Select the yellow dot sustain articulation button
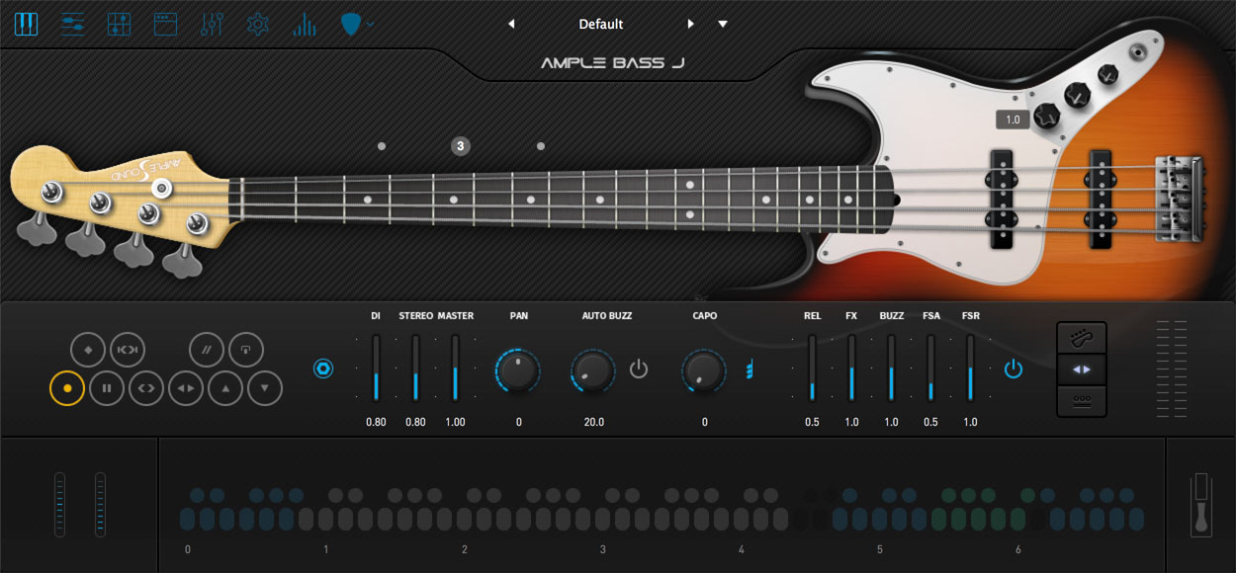 (x=67, y=388)
